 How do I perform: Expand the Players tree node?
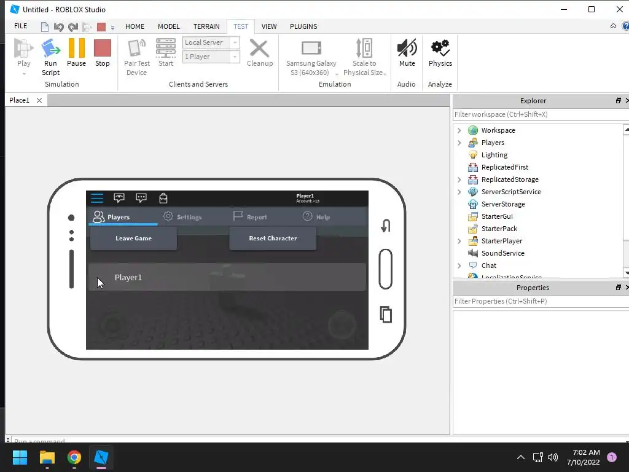[459, 143]
